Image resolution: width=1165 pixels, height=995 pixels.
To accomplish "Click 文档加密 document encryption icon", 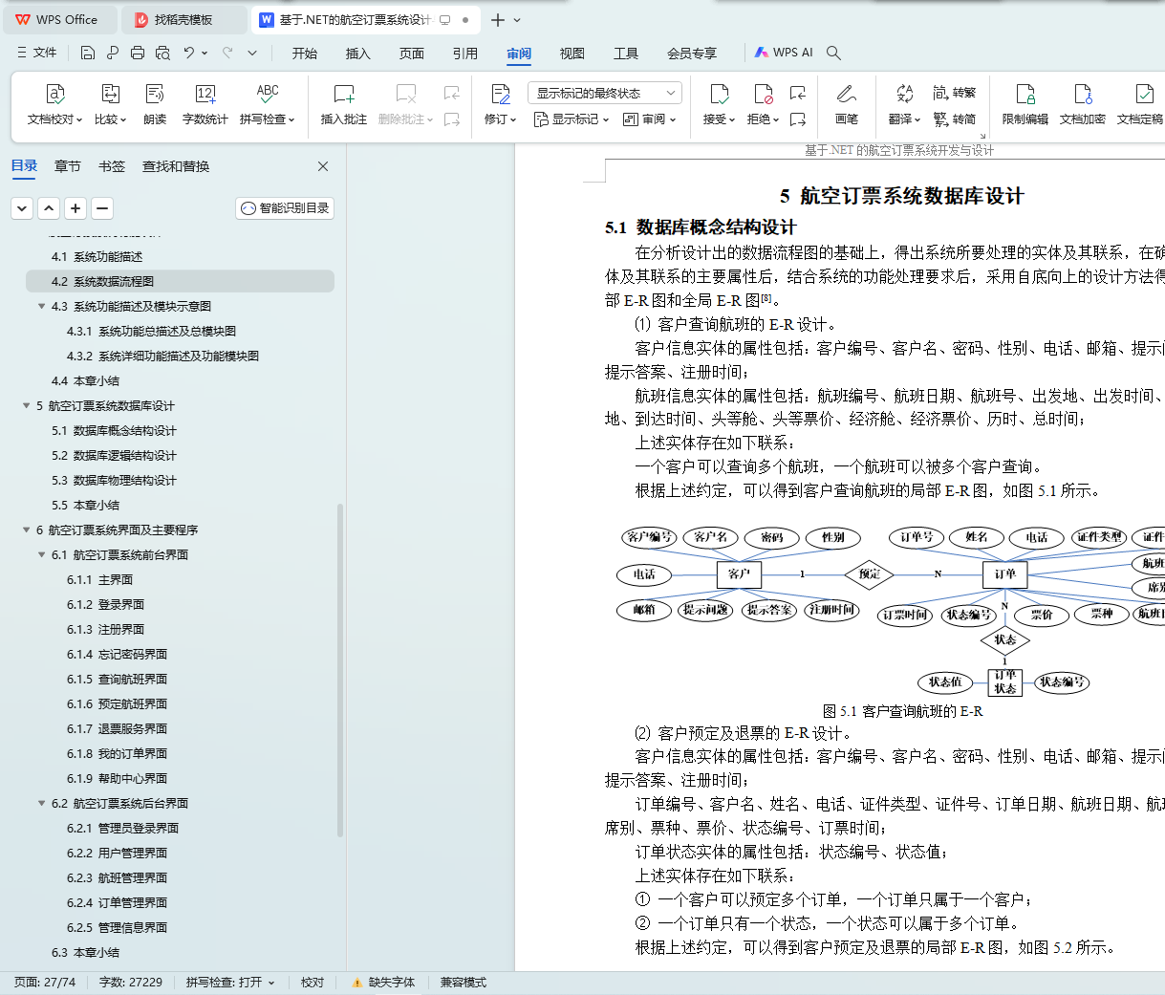I will pos(1083,94).
